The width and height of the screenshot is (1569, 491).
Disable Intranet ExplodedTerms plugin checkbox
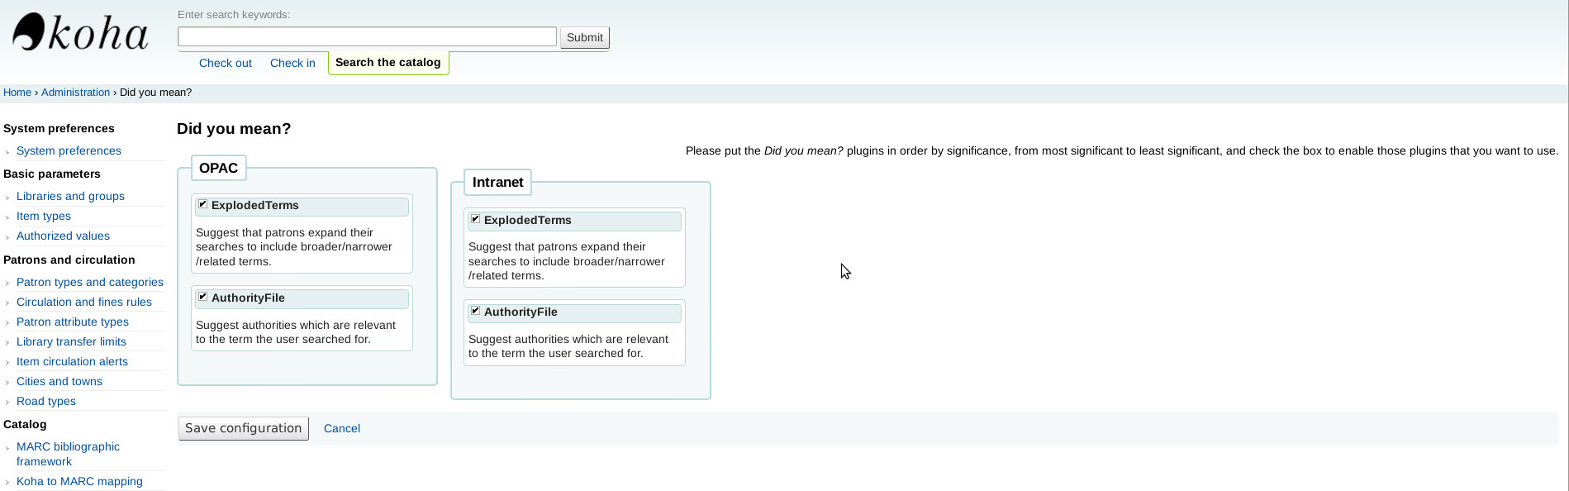(x=475, y=219)
